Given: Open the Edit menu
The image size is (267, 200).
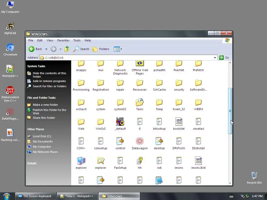Looking at the screenshot, I should (x=40, y=40).
